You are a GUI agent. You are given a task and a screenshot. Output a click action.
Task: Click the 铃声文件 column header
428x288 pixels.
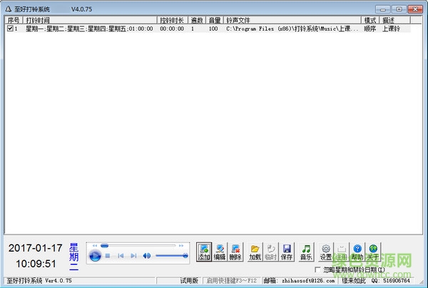pos(292,20)
